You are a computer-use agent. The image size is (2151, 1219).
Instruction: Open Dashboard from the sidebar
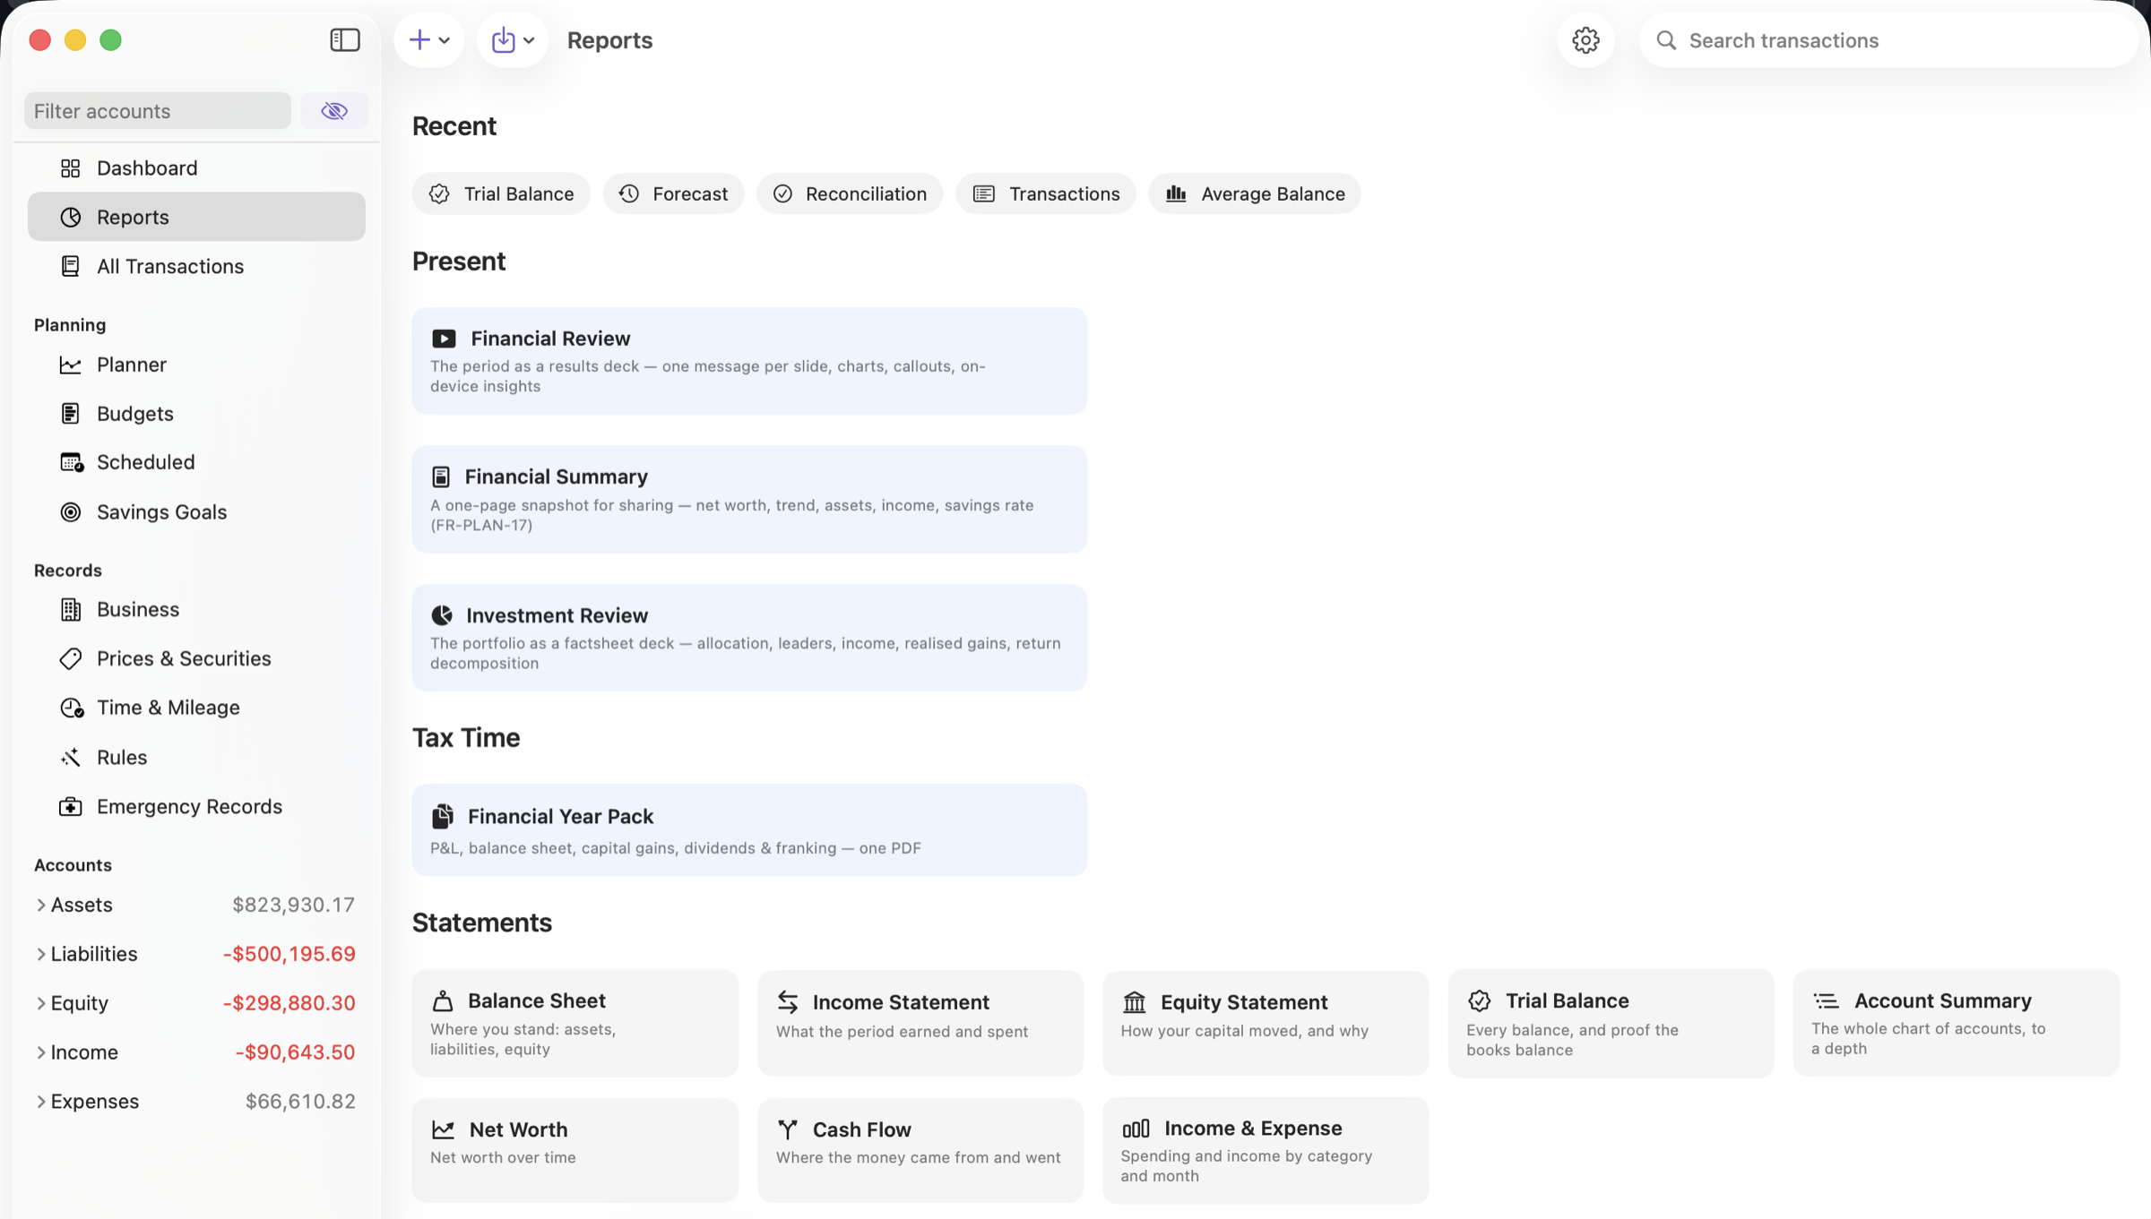[x=196, y=168]
